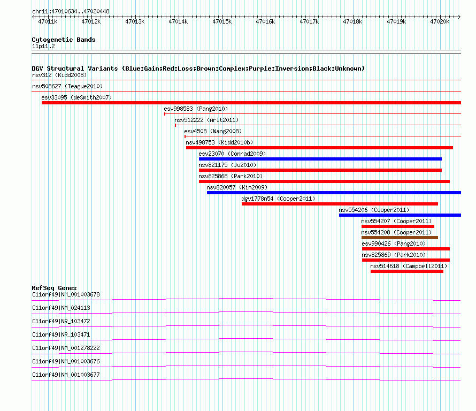Click the 47012k ruler tick label
This screenshot has width=476, height=411.
[x=91, y=21]
